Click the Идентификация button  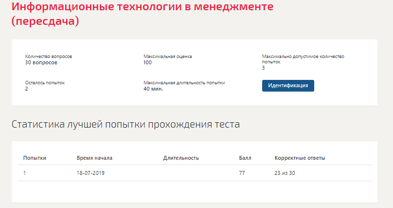point(288,86)
